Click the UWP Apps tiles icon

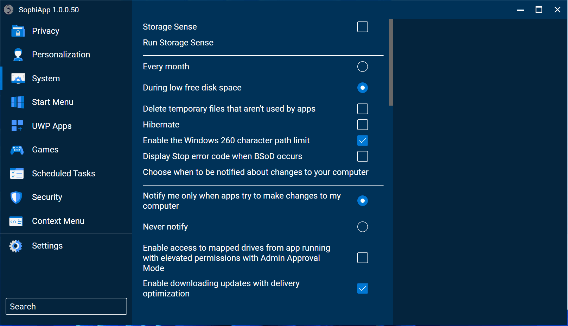pyautogui.click(x=17, y=126)
